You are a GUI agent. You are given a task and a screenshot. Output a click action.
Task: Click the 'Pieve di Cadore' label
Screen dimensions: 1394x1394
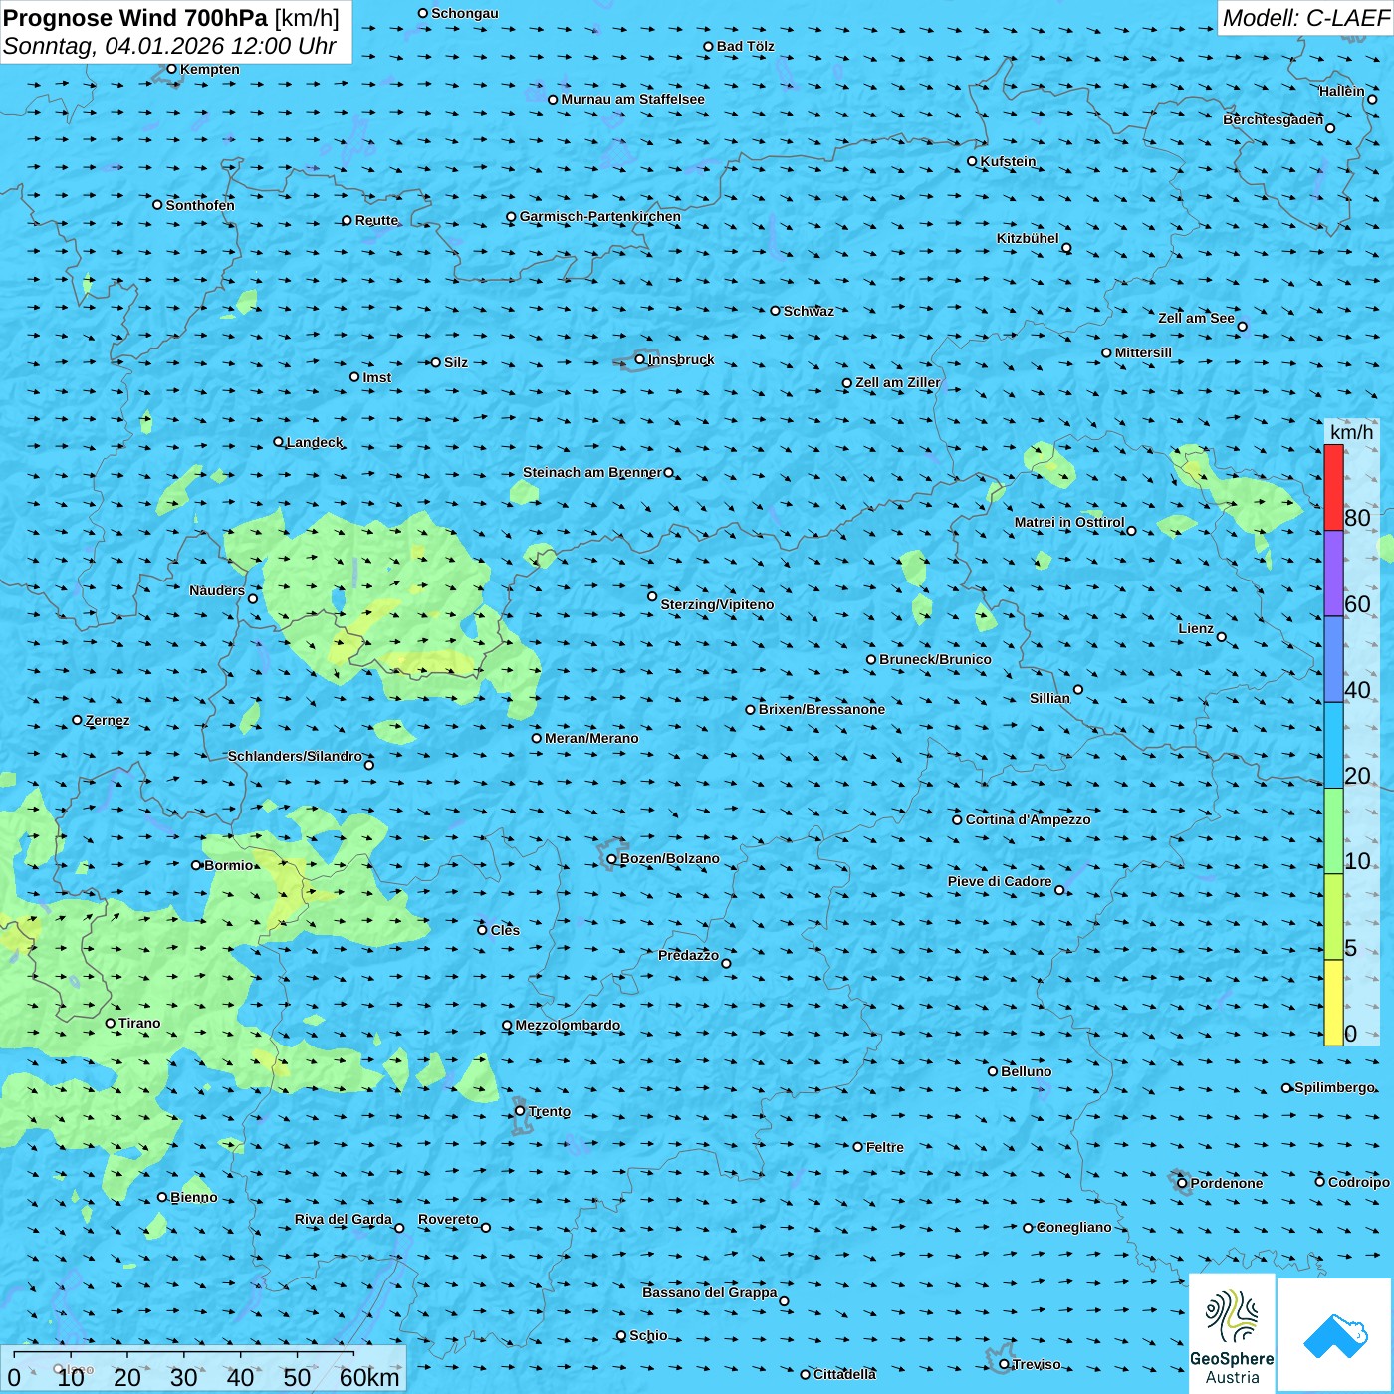pyautogui.click(x=1000, y=881)
